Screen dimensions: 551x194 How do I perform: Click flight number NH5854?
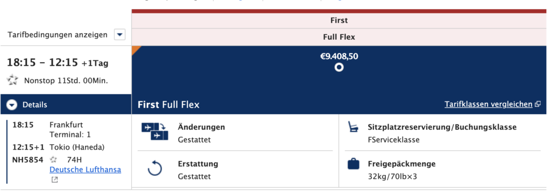28,160
